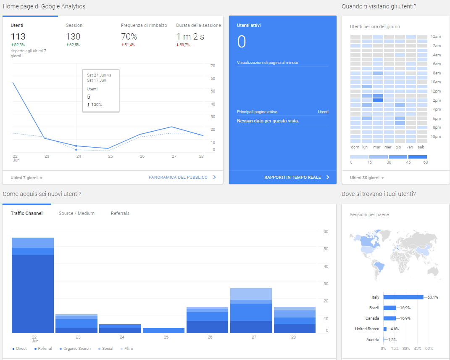The image size is (450, 360).
Task: Click the 25 Jun bar in traffic chart
Action: (x=163, y=331)
